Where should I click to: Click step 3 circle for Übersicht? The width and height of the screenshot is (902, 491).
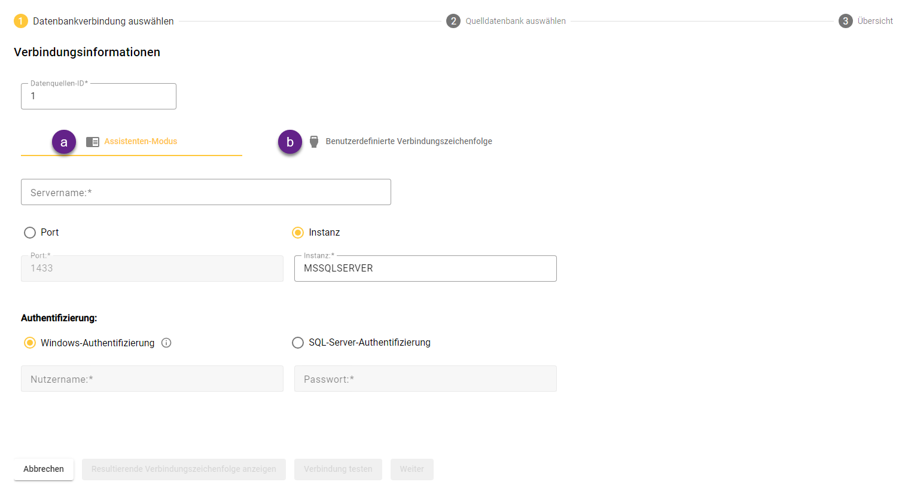[845, 21]
